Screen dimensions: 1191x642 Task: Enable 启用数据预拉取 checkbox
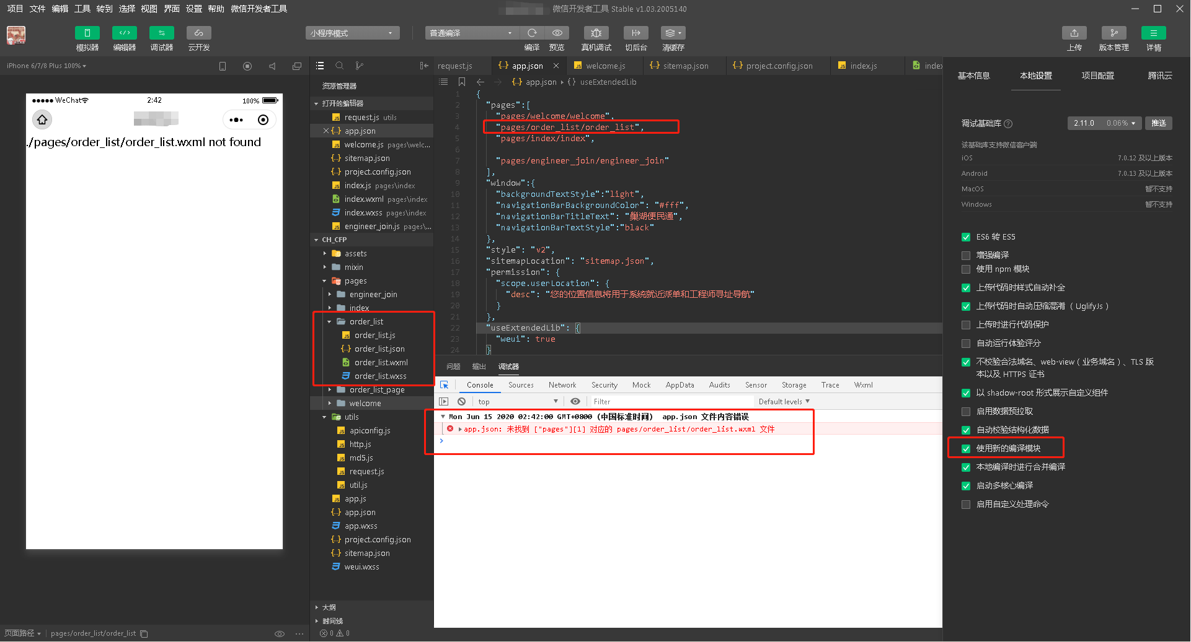tap(966, 412)
